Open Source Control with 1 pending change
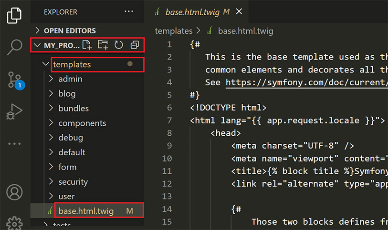The width and height of the screenshot is (388, 230). tap(15, 80)
